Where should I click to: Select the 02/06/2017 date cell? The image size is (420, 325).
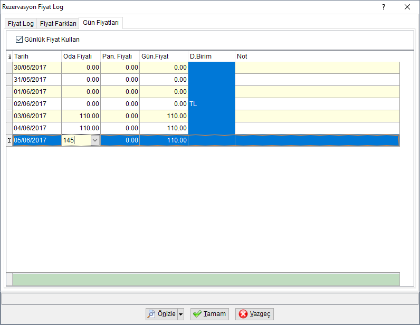pyautogui.click(x=37, y=104)
